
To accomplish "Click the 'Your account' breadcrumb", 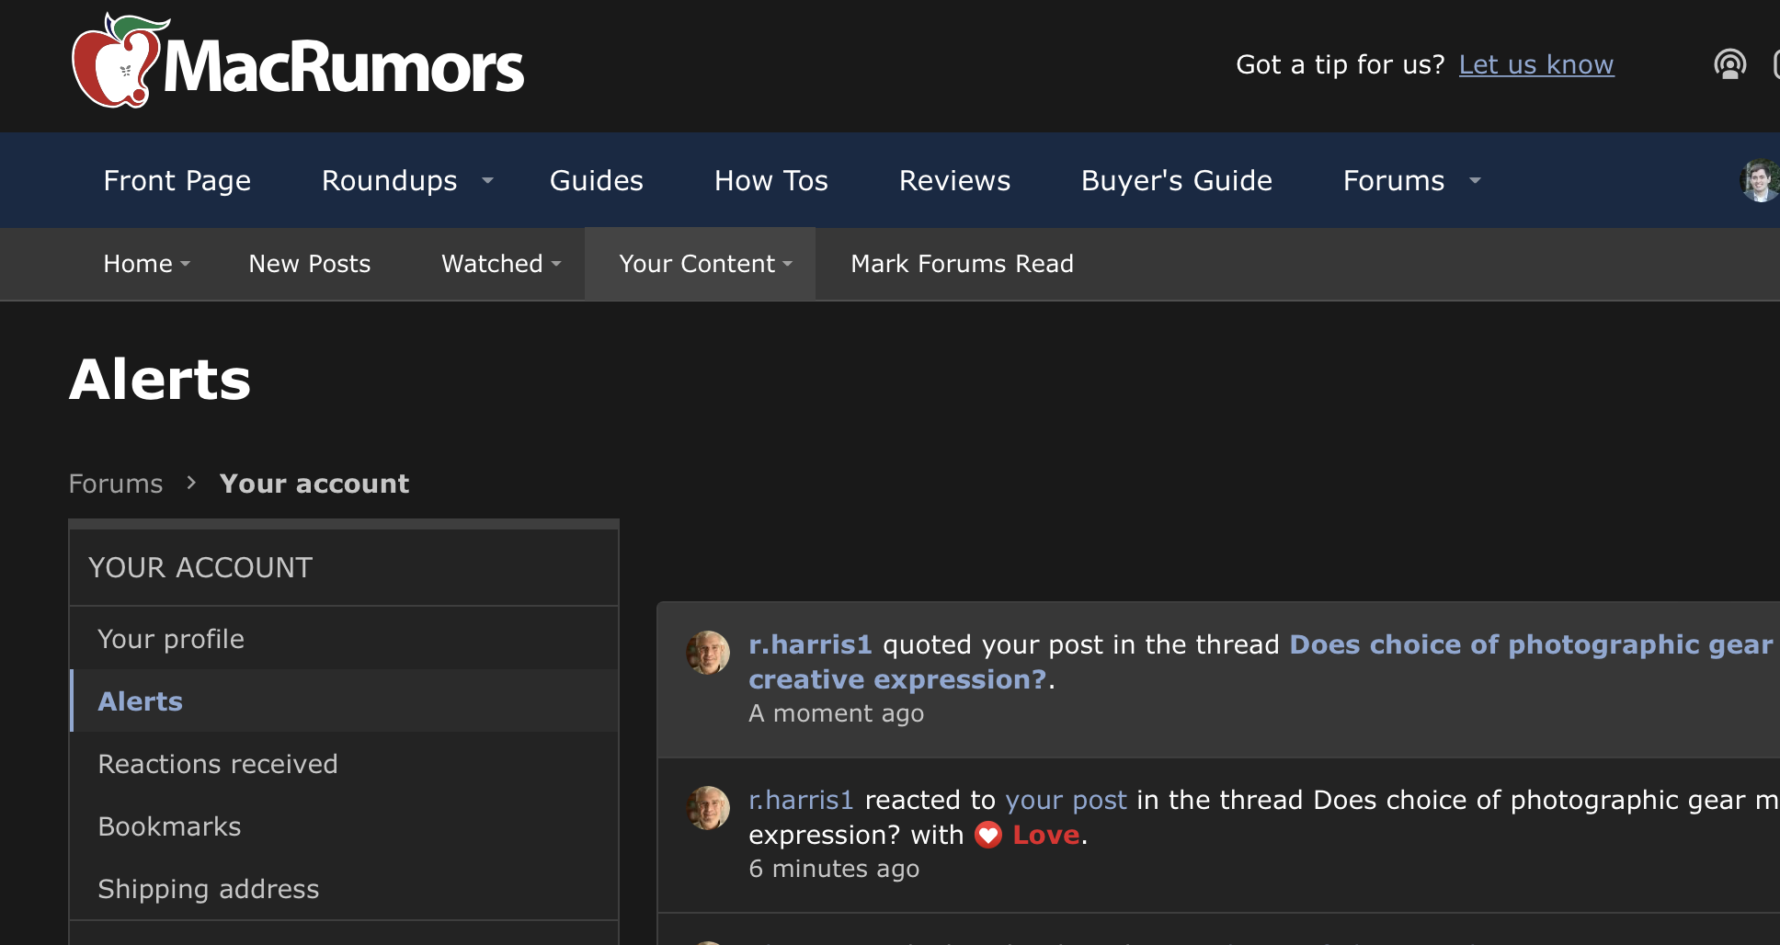I will pyautogui.click(x=314, y=484).
